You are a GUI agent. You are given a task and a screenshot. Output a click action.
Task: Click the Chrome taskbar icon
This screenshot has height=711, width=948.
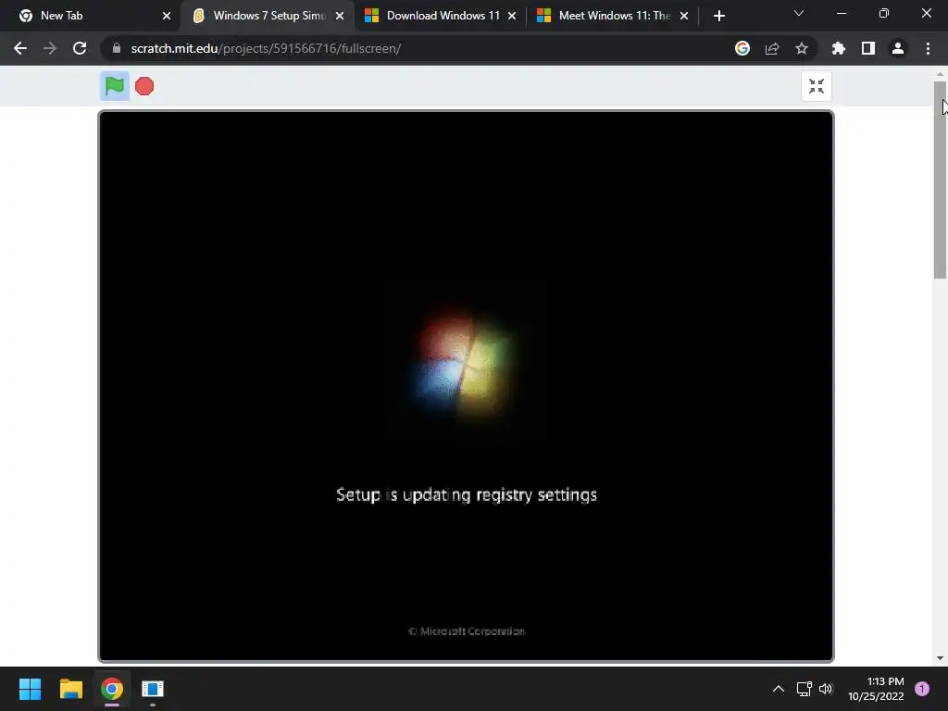click(112, 689)
